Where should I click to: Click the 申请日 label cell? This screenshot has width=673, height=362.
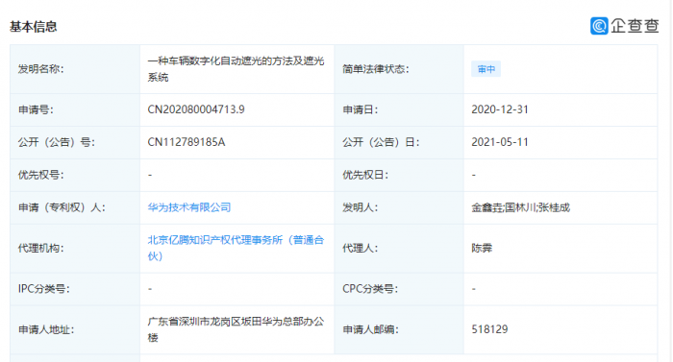coord(399,109)
